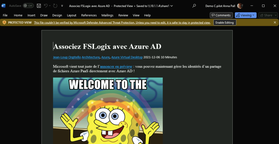Click the greyed Share button
This screenshot has height=144, width=279.
(x=266, y=15)
